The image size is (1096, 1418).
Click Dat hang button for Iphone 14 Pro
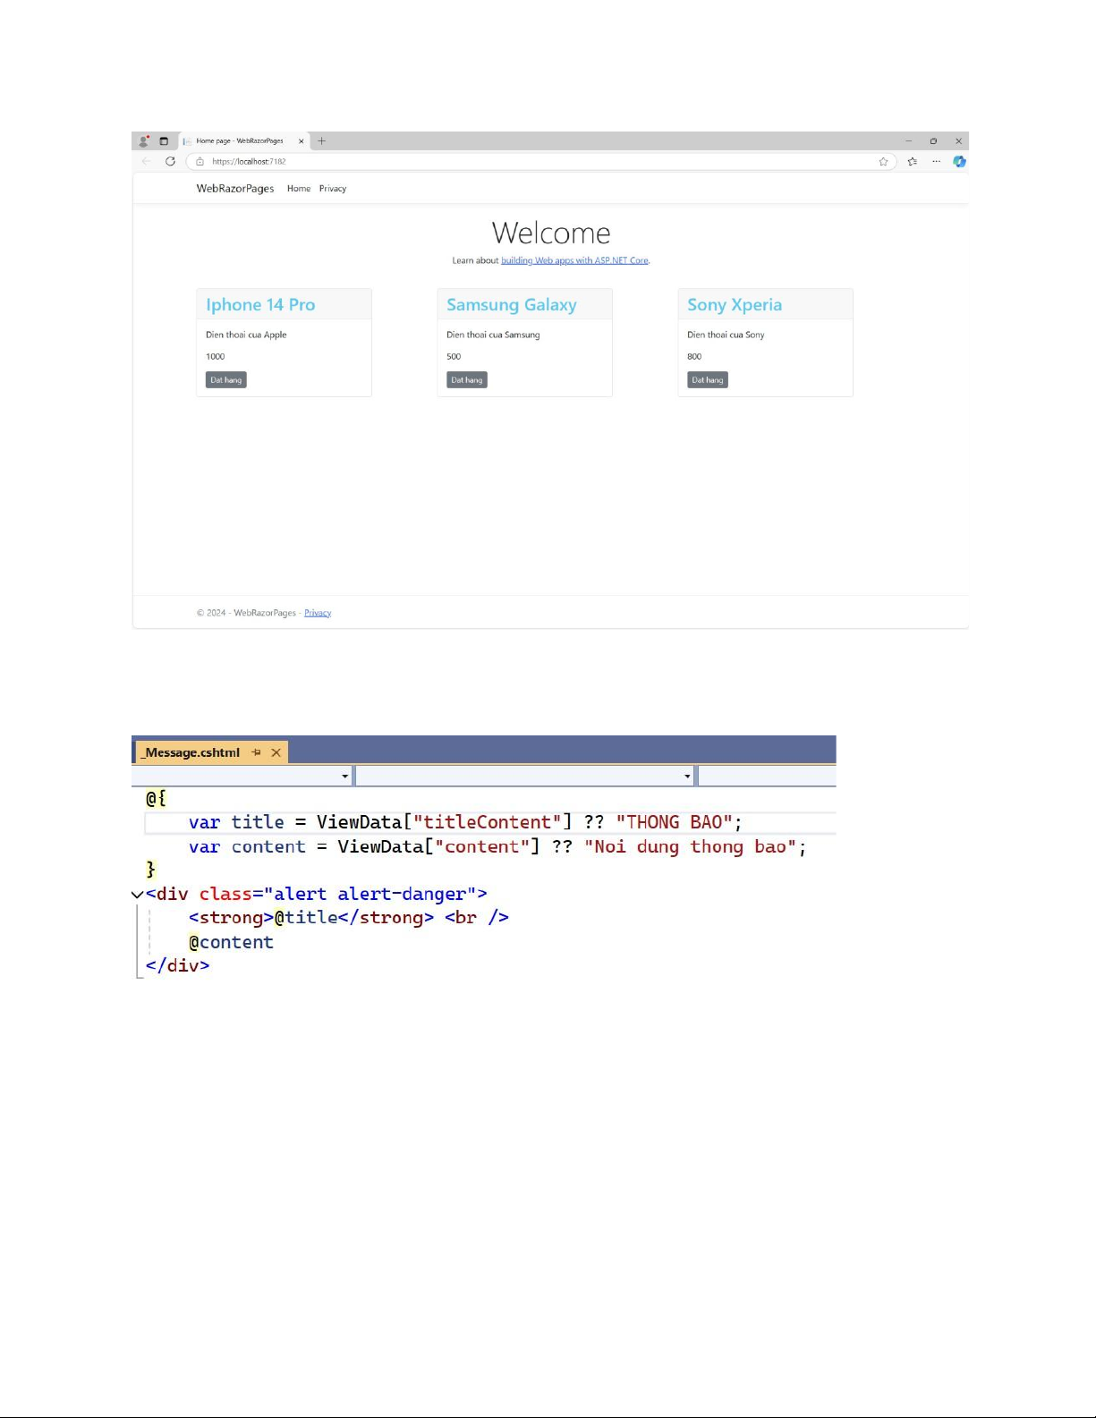click(x=225, y=380)
